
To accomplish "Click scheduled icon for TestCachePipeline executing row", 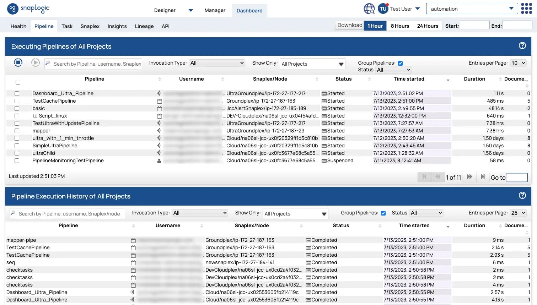I will pyautogui.click(x=159, y=101).
